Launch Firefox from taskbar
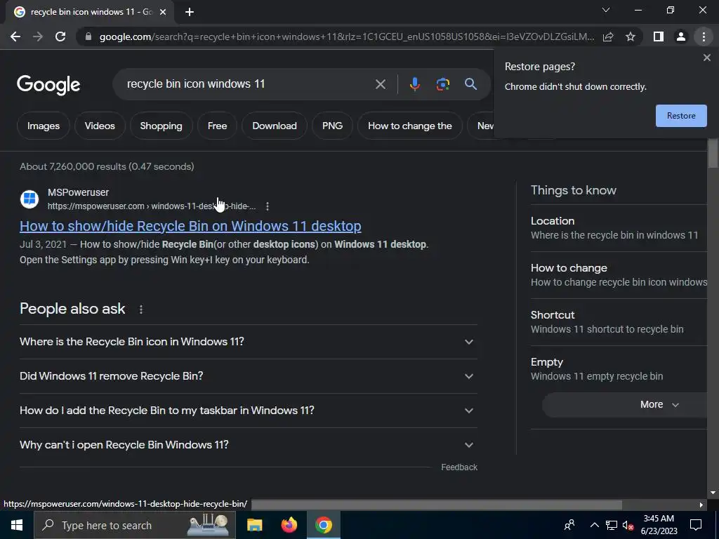719x539 pixels. pyautogui.click(x=289, y=525)
